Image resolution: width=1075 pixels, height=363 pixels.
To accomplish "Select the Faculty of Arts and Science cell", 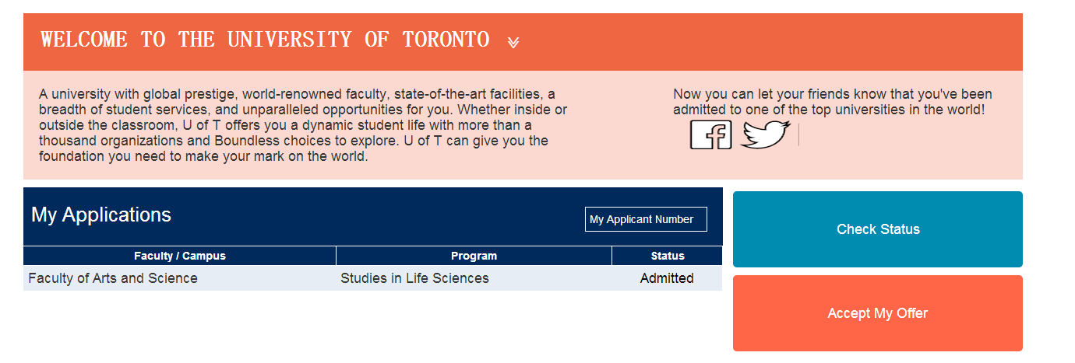I will point(113,278).
